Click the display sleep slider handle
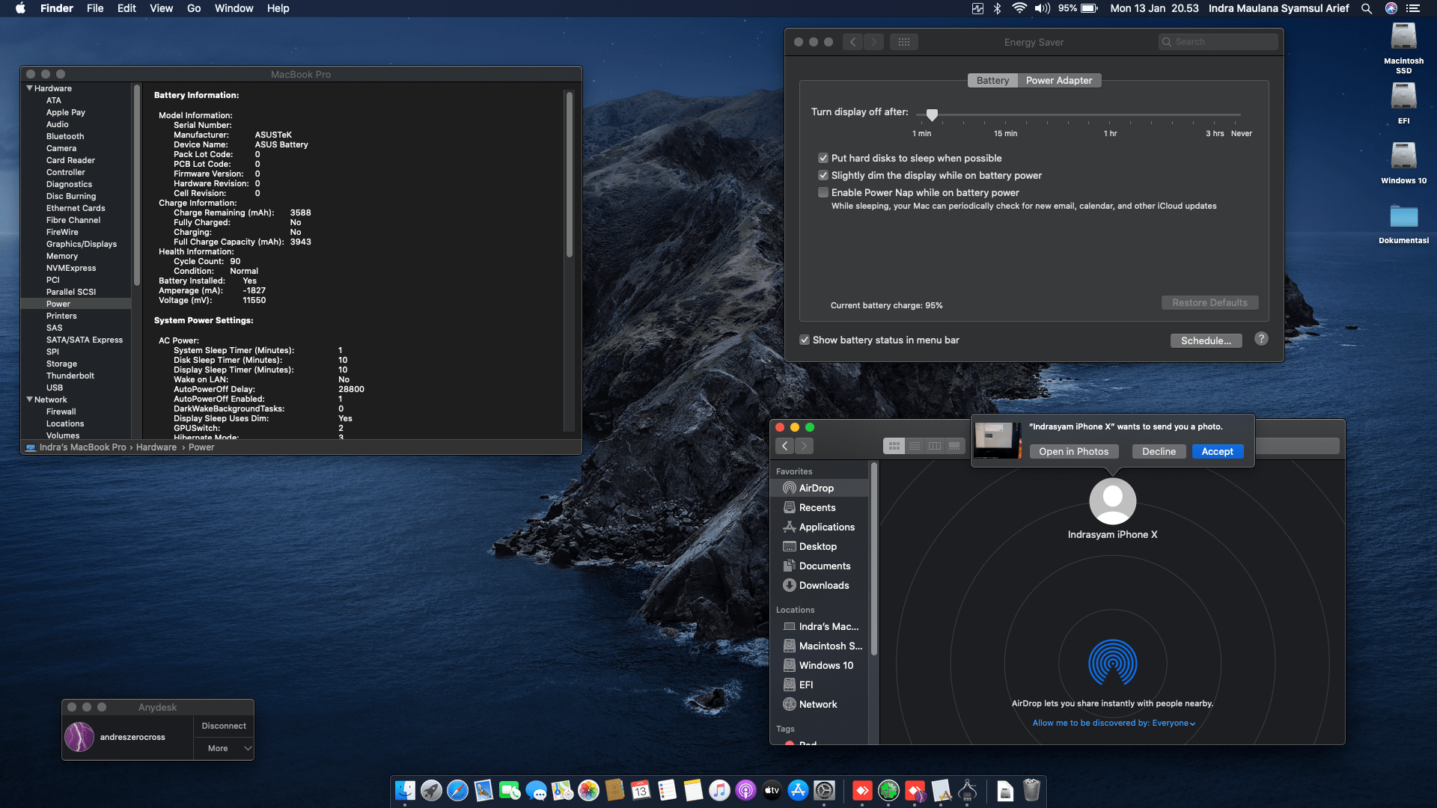The image size is (1437, 808). coord(932,114)
